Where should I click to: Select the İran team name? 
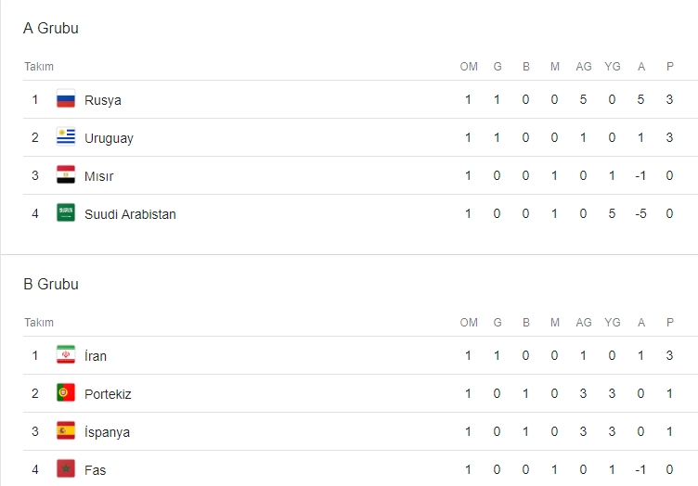point(96,356)
